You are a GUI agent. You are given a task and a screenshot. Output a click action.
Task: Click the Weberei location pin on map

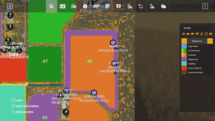tap(10, 15)
